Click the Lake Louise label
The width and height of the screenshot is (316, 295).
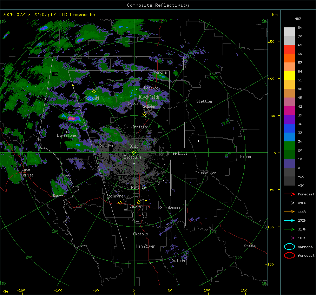point(27,172)
